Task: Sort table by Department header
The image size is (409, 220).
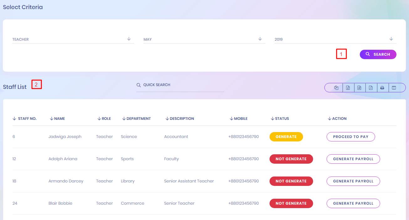Action: coord(139,119)
